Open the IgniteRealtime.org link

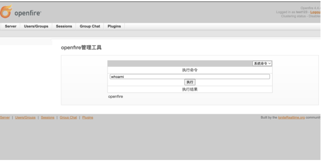[291, 117]
